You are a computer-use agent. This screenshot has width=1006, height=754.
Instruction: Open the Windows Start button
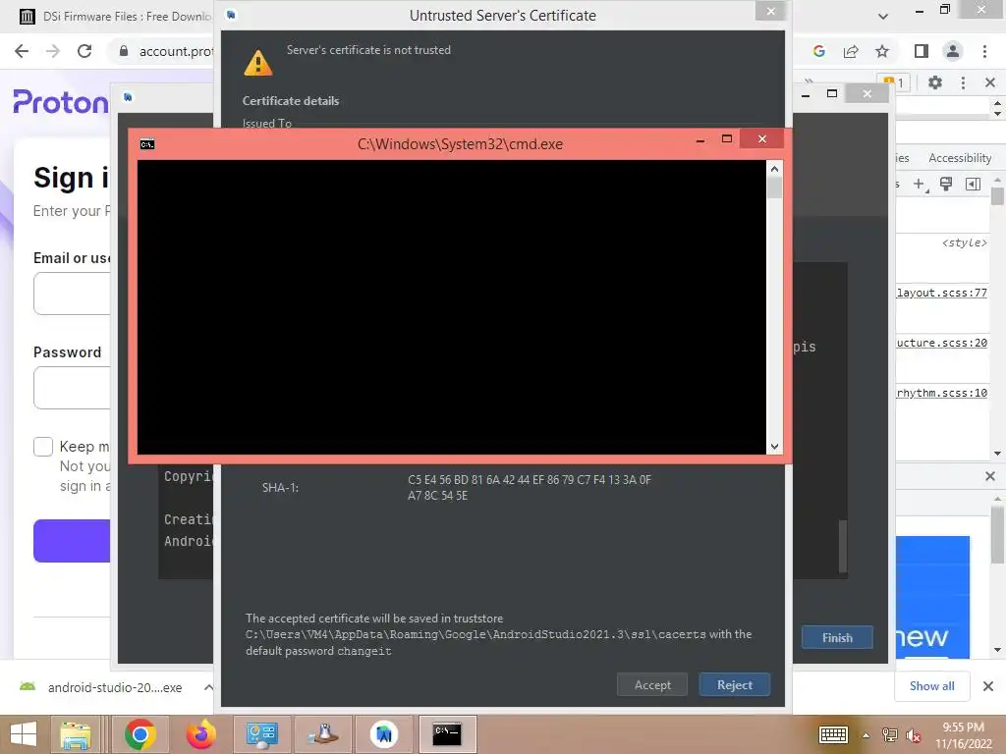point(24,734)
